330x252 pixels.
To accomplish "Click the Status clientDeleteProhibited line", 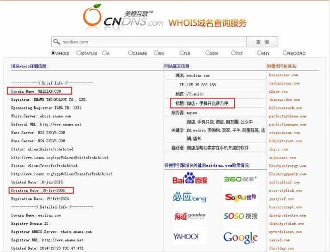I will (x=42, y=149).
